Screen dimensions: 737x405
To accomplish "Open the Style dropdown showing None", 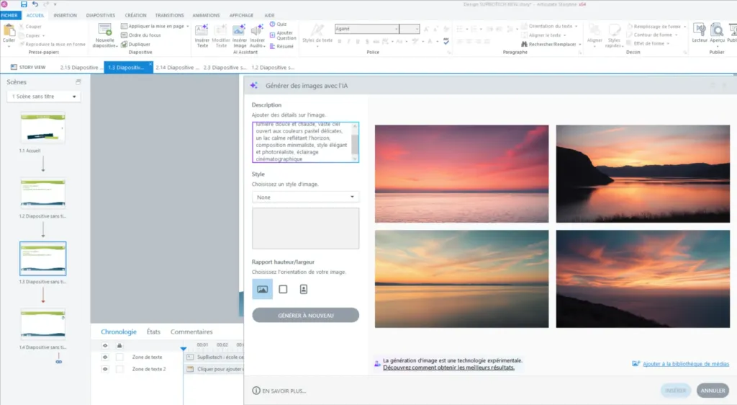I will (x=305, y=197).
